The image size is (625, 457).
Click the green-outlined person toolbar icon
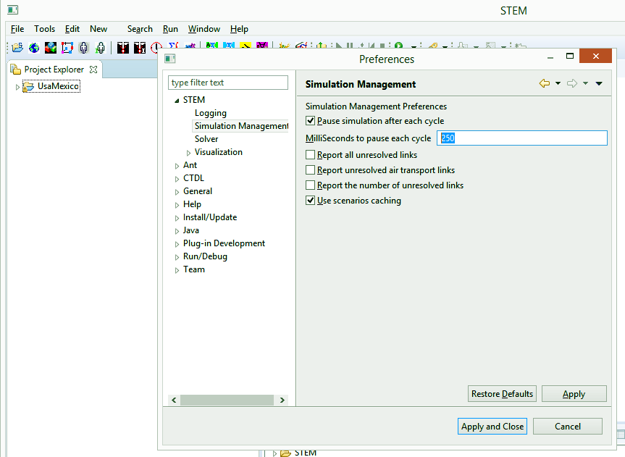click(101, 48)
